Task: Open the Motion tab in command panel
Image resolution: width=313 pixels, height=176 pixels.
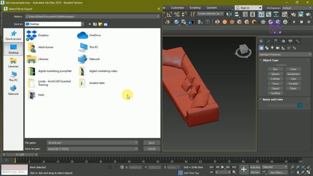Action: coord(283,41)
